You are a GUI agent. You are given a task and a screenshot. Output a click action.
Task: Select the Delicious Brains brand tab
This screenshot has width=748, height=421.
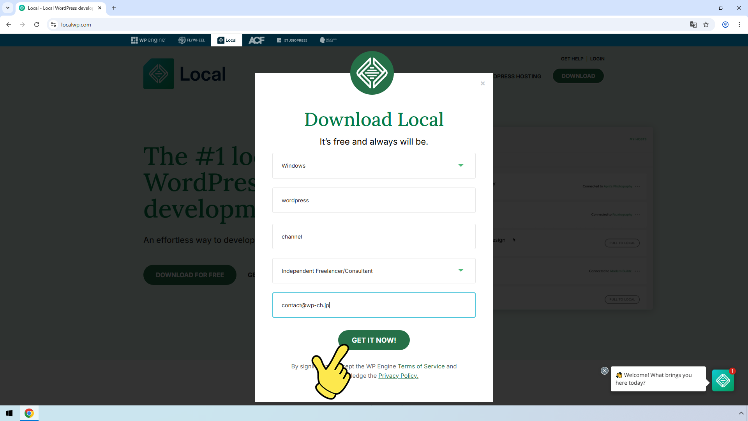[x=328, y=40]
